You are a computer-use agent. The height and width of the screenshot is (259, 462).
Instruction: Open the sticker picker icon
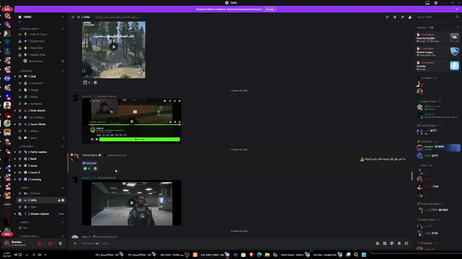click(392, 243)
